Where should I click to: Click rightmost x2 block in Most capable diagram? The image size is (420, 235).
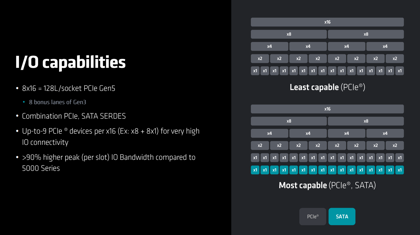point(395,145)
